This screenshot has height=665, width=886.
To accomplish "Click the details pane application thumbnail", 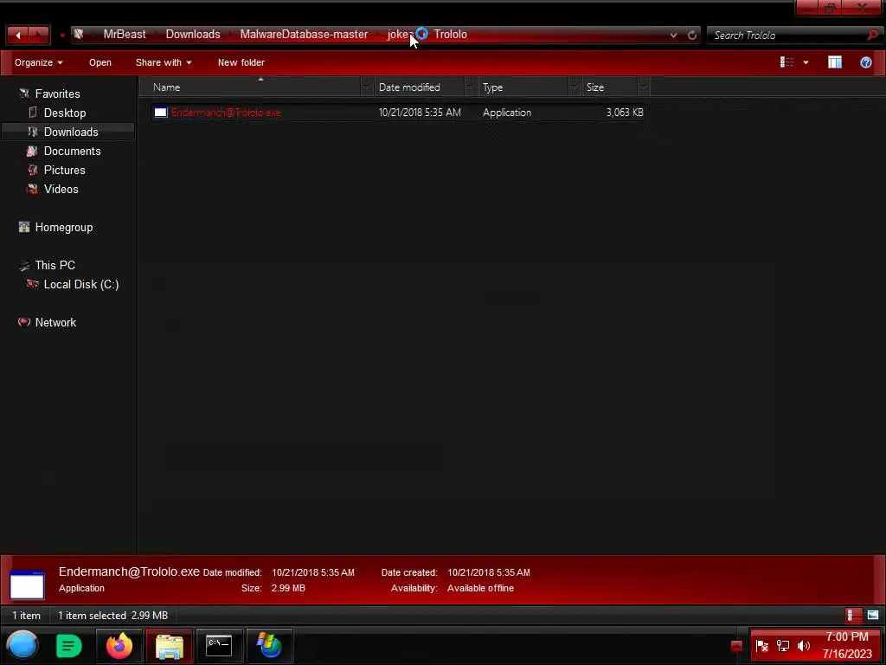I will 27,584.
